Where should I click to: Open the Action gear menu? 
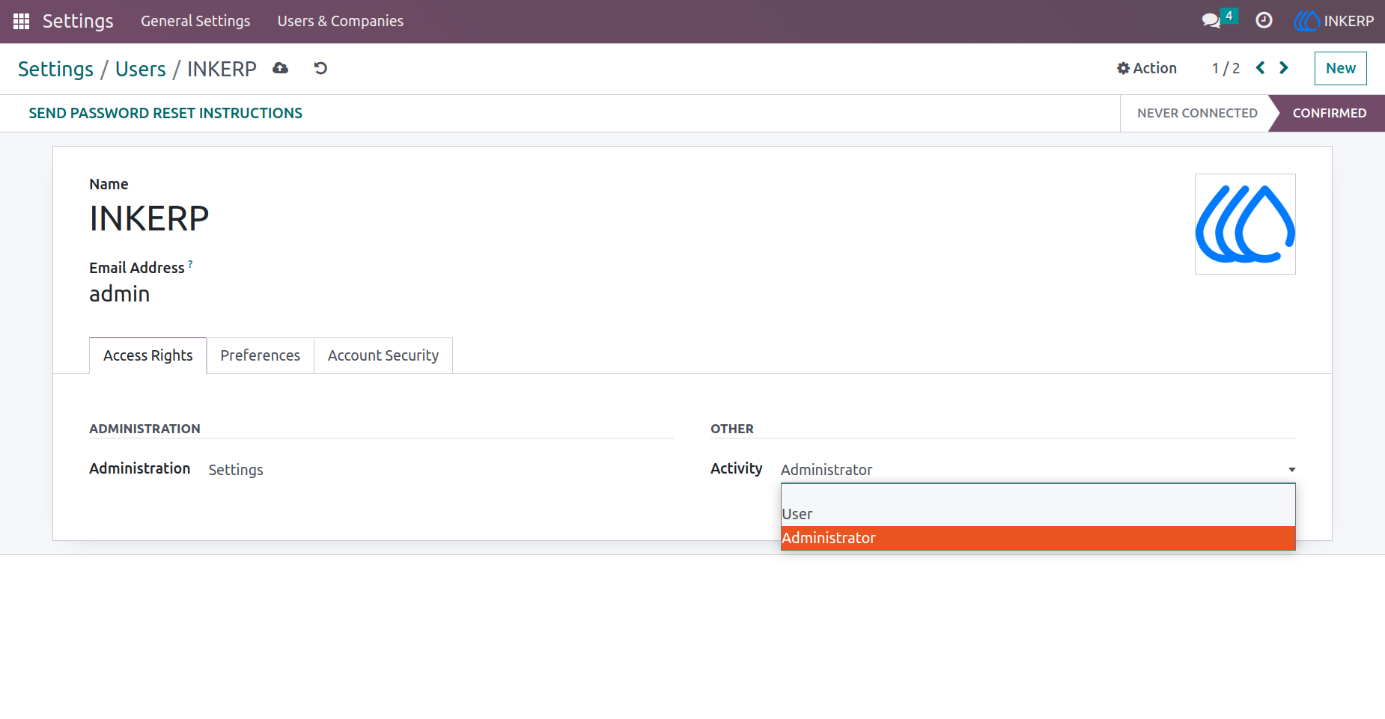click(x=1147, y=68)
